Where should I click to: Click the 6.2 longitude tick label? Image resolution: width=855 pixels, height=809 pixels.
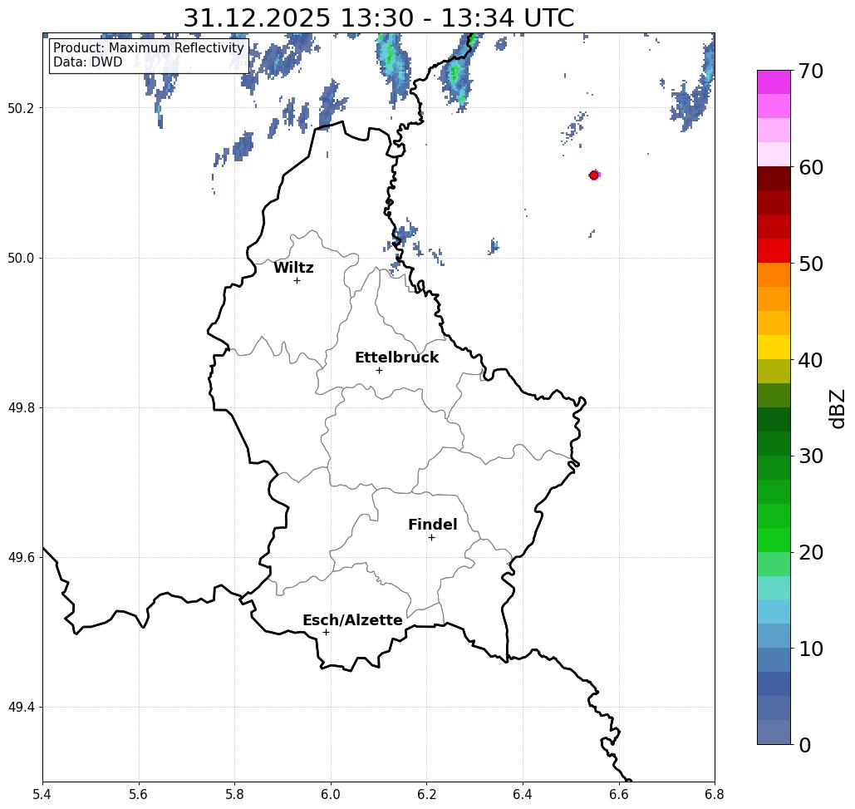click(x=427, y=794)
